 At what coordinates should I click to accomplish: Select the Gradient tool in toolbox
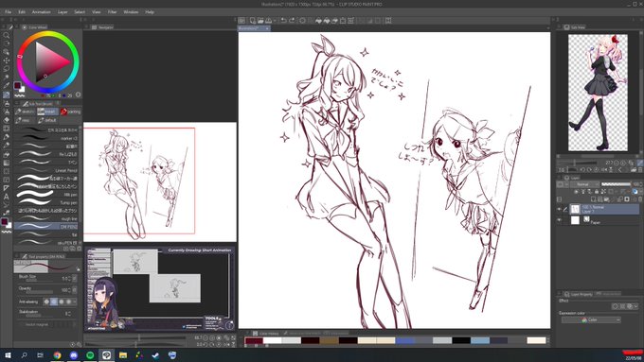point(7,163)
